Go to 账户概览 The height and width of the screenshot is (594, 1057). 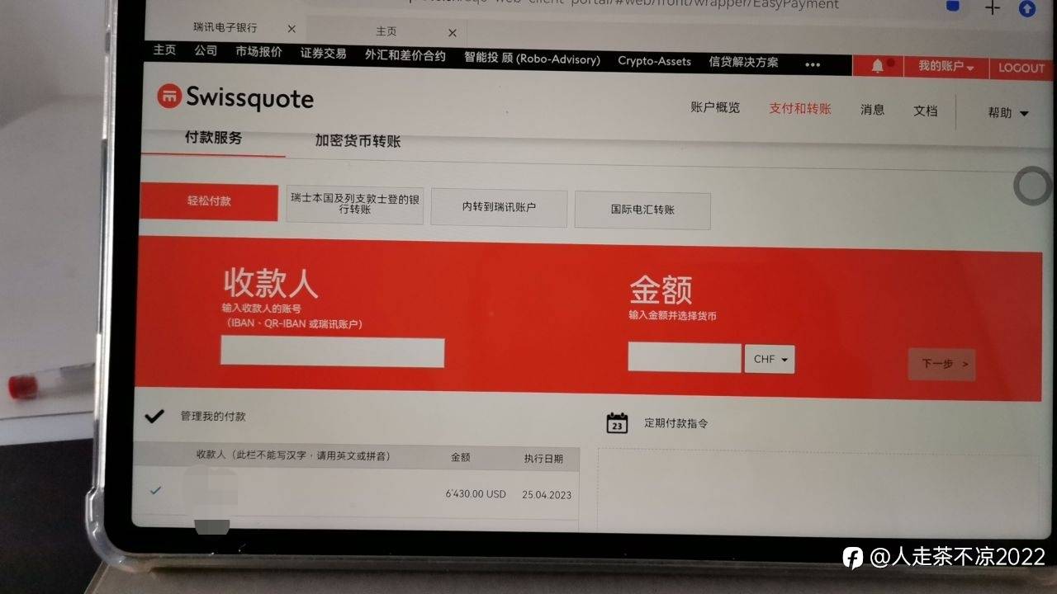(715, 107)
